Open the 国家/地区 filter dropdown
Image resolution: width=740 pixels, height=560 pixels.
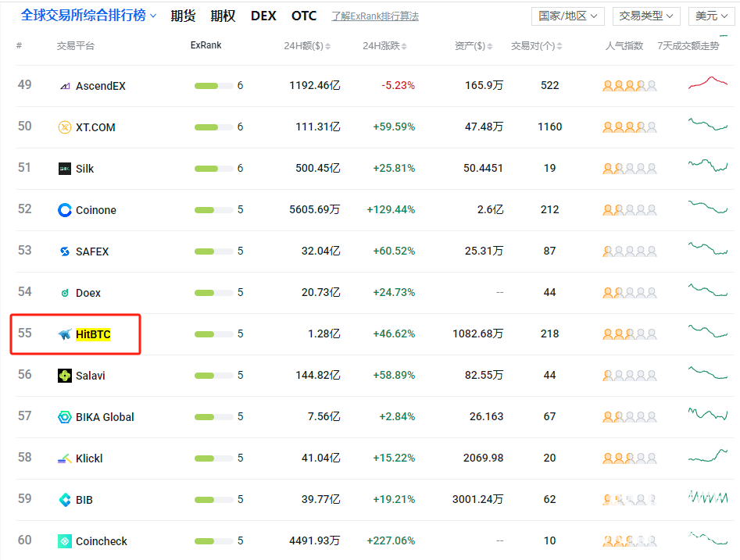pos(567,16)
